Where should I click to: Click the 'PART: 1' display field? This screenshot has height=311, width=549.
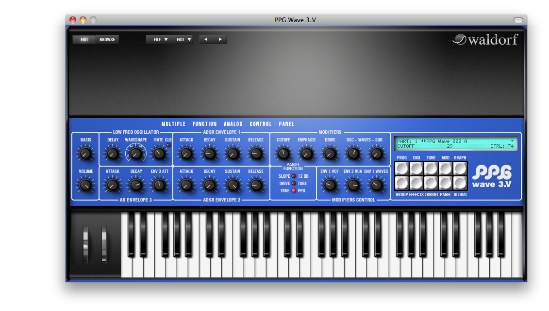(407, 141)
